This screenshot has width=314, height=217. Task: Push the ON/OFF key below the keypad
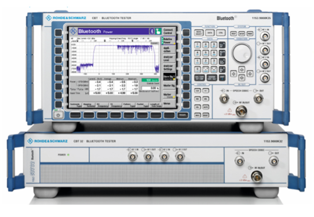[x=200, y=78]
